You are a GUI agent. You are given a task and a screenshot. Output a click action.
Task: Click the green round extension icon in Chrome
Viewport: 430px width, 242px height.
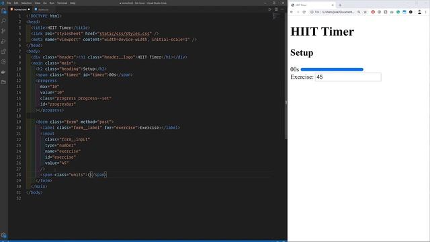tap(398, 12)
